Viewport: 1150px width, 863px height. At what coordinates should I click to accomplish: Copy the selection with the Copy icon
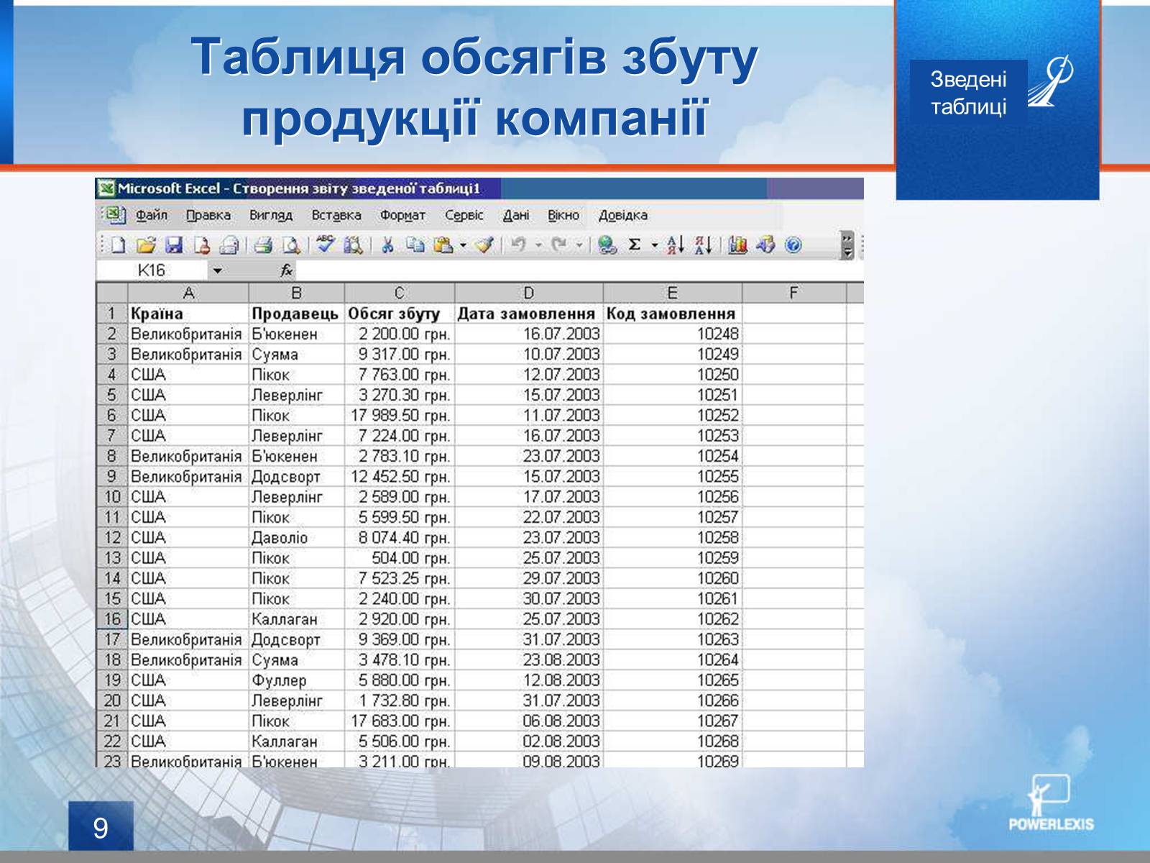click(x=415, y=246)
